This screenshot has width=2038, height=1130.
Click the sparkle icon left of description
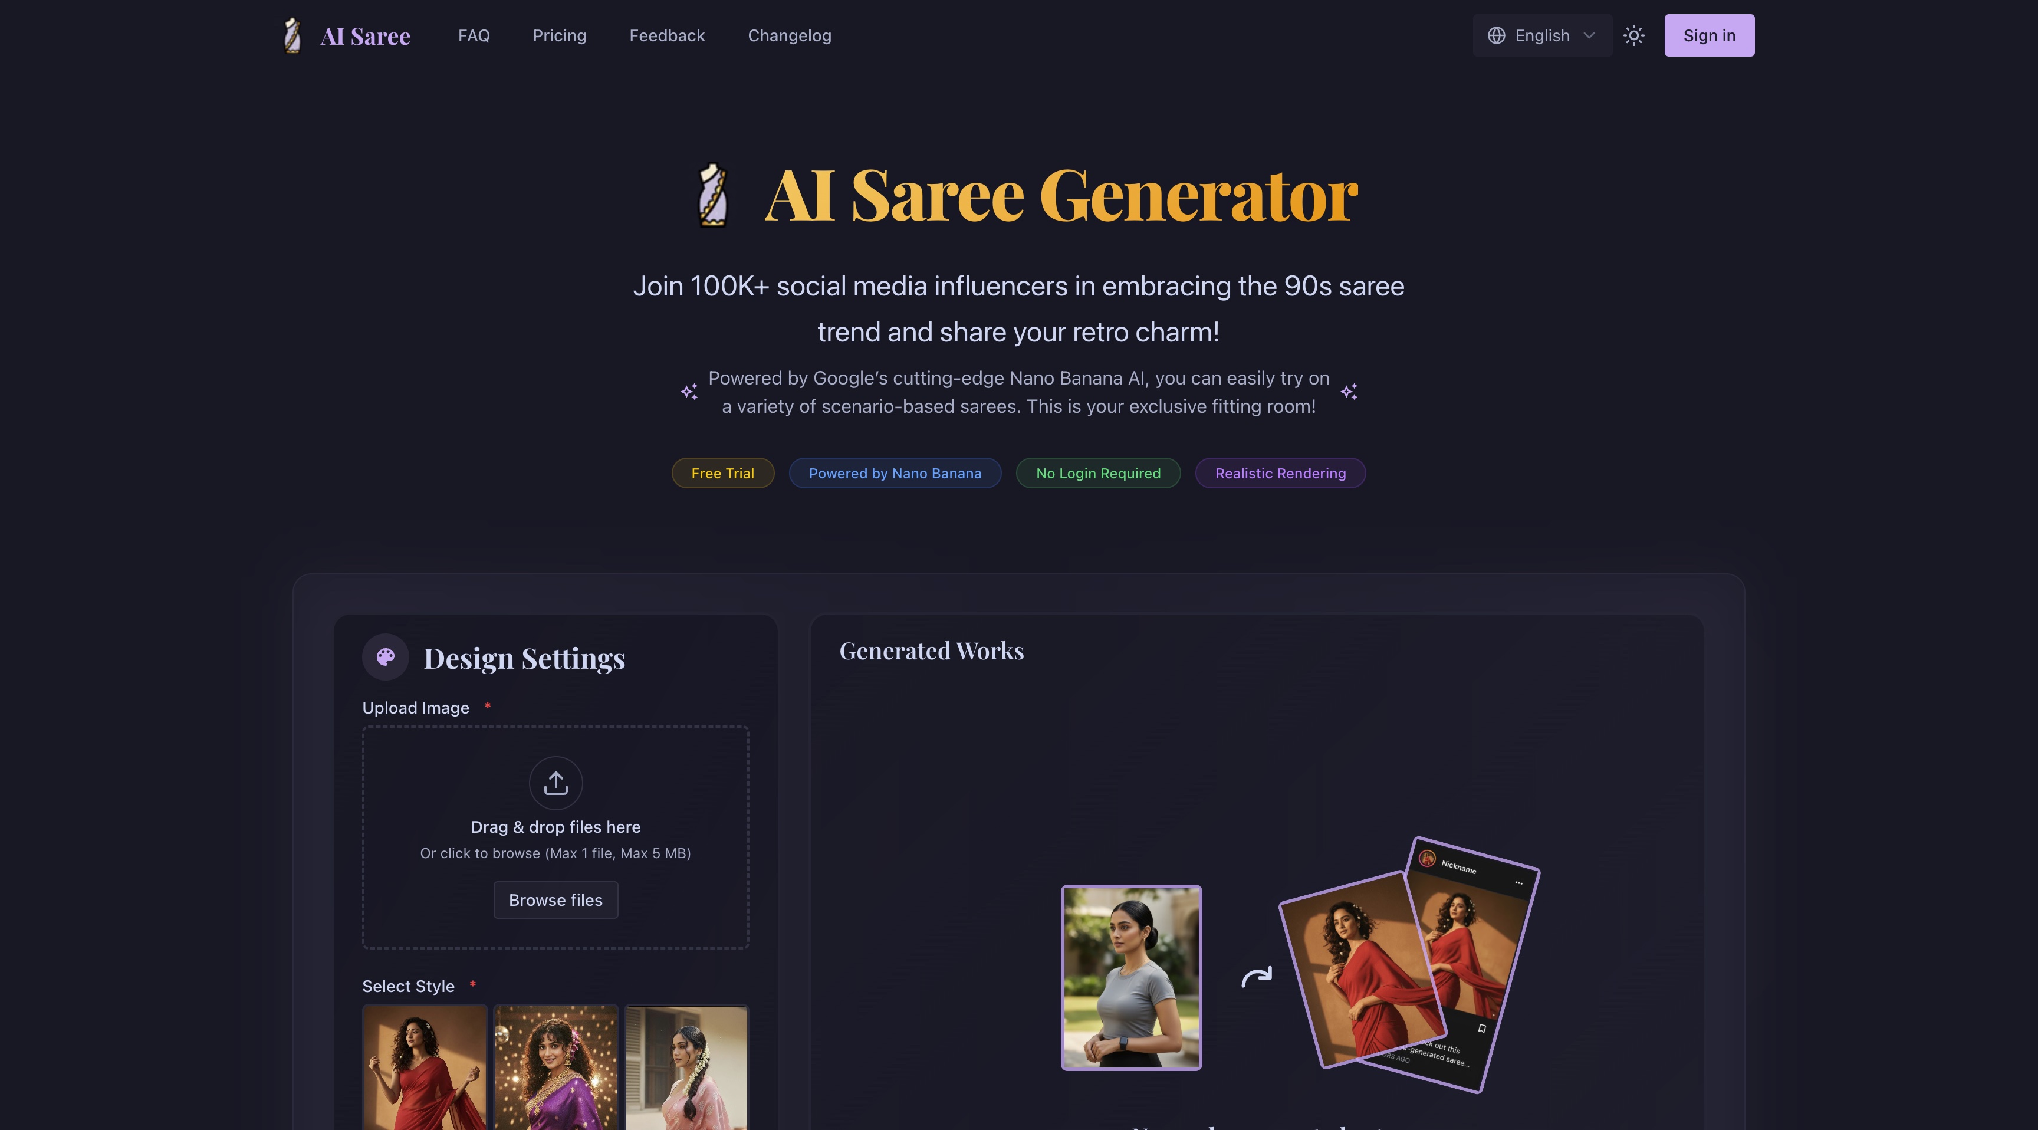[x=689, y=392]
